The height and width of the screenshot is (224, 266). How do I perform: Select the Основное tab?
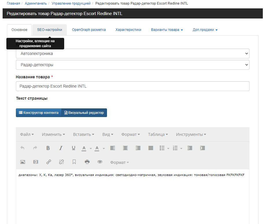[19, 30]
